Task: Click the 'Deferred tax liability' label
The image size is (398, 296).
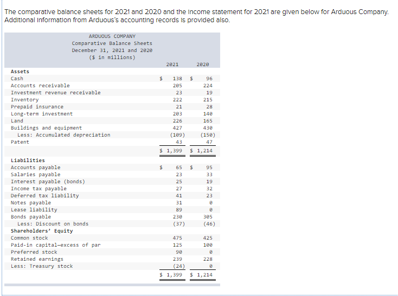Action: tap(44, 196)
